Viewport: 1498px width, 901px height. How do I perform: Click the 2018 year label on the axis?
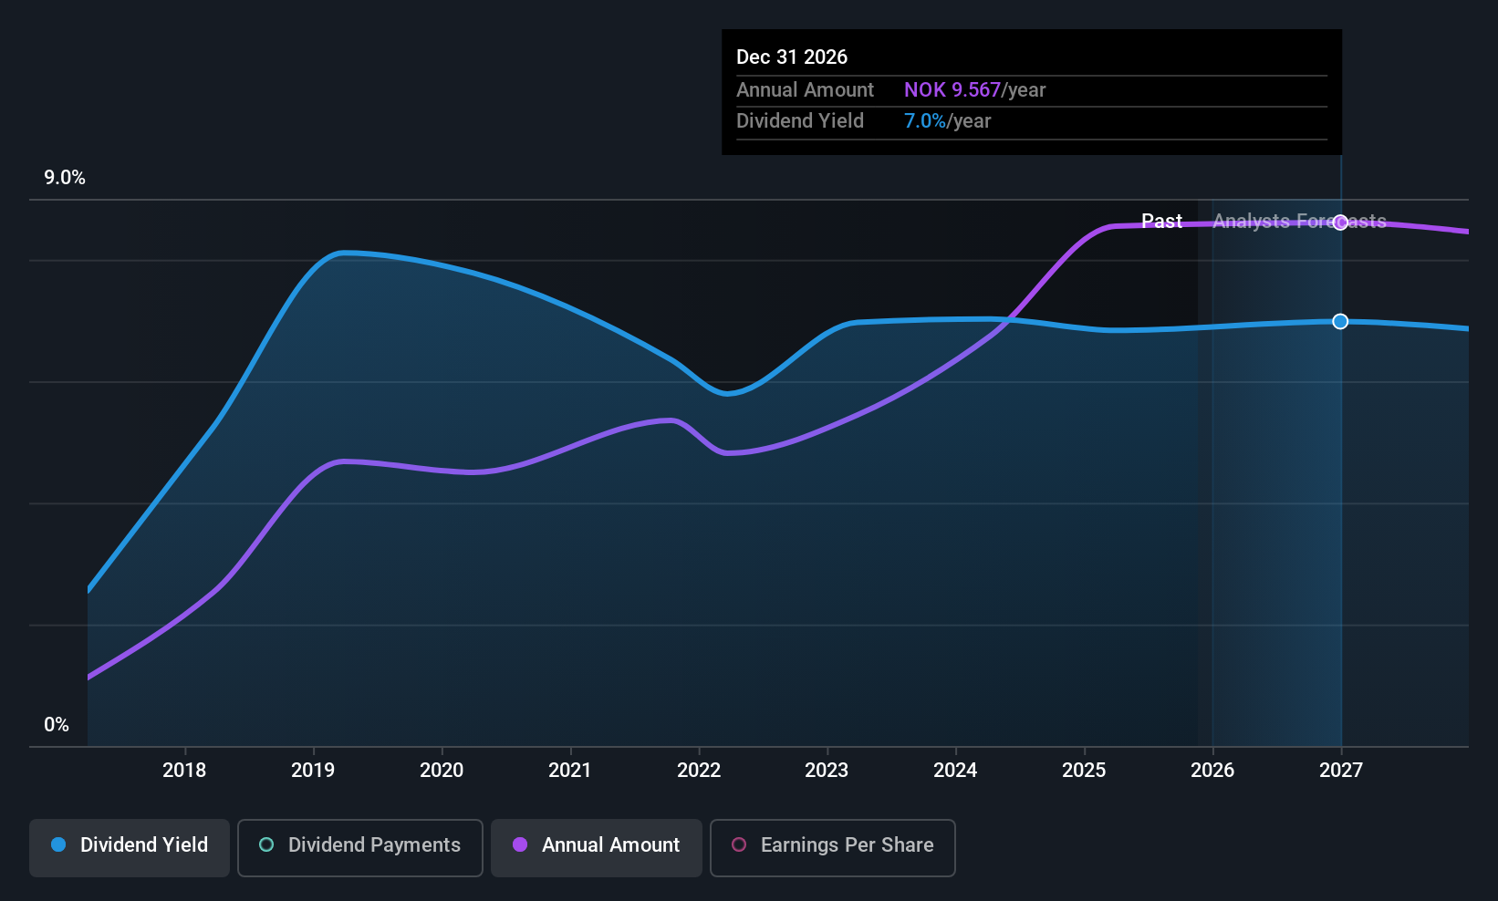[x=184, y=770]
